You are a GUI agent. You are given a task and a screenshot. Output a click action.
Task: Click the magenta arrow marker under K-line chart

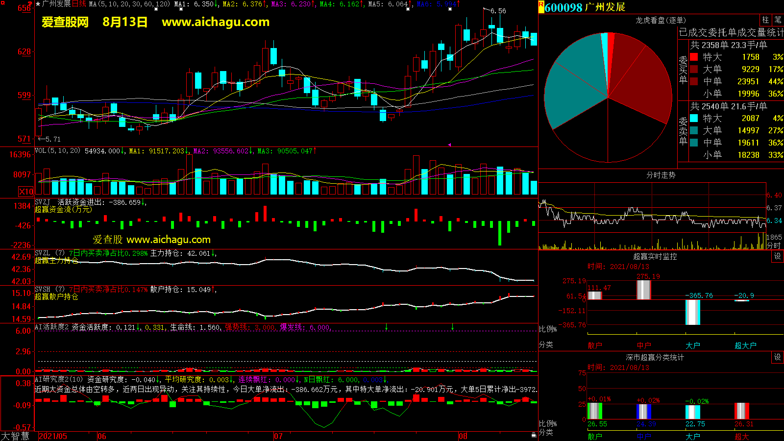(449, 145)
